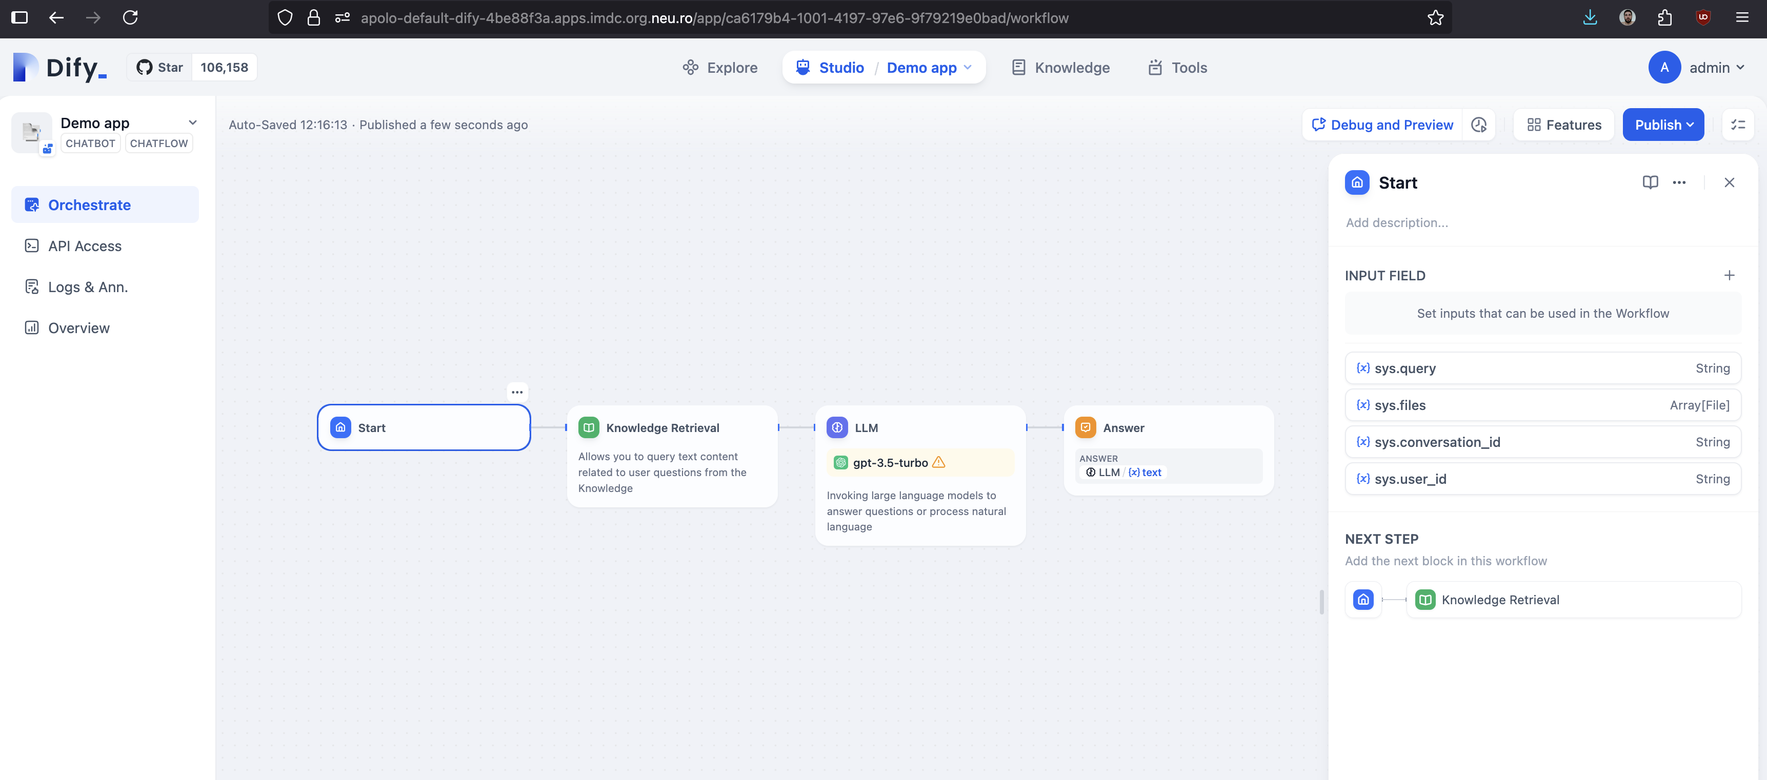Open the workflow checklist icon
This screenshot has height=780, width=1767.
coord(1737,125)
